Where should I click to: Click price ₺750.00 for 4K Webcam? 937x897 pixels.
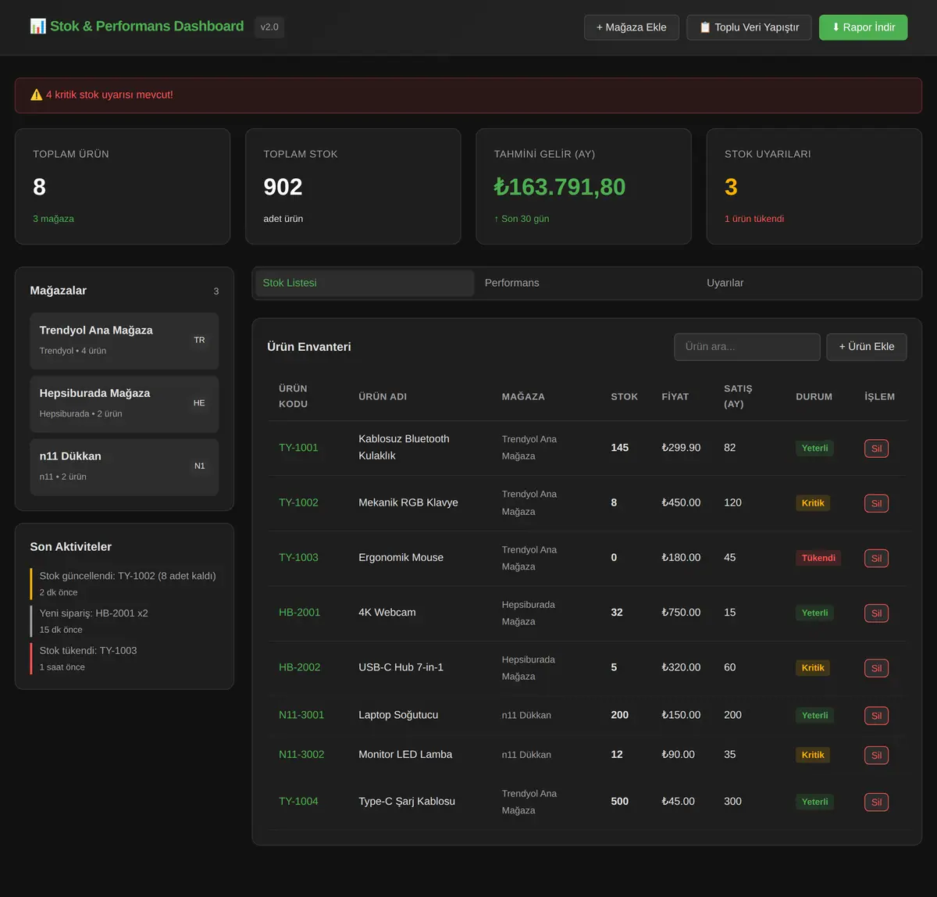(681, 613)
